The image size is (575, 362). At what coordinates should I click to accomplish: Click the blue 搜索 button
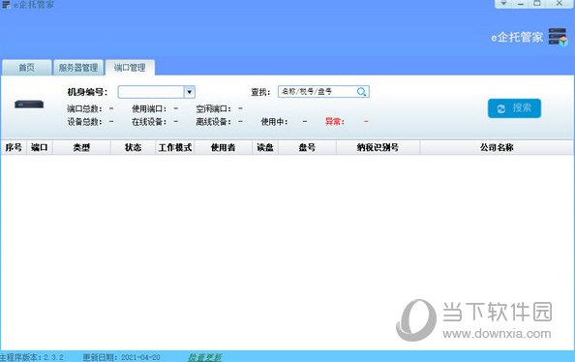514,108
